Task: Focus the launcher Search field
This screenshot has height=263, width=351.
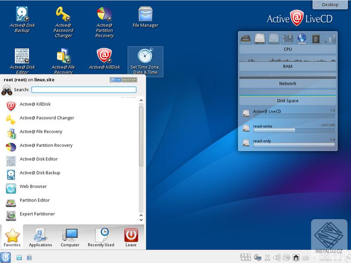Action: (84, 90)
